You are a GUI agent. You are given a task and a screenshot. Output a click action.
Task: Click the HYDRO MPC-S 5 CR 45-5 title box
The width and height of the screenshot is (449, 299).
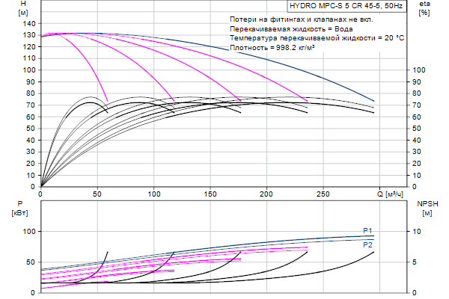pos(348,5)
